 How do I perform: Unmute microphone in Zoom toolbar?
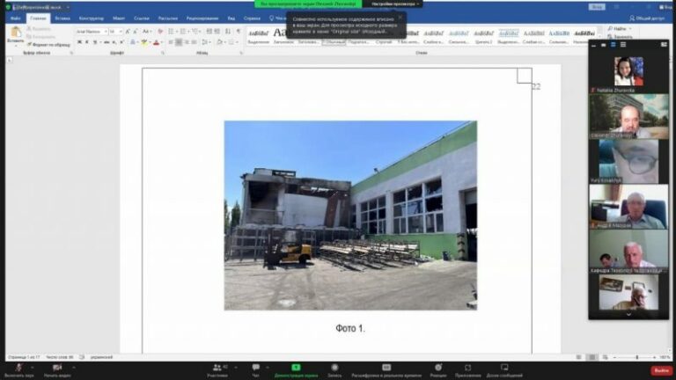[x=19, y=369]
